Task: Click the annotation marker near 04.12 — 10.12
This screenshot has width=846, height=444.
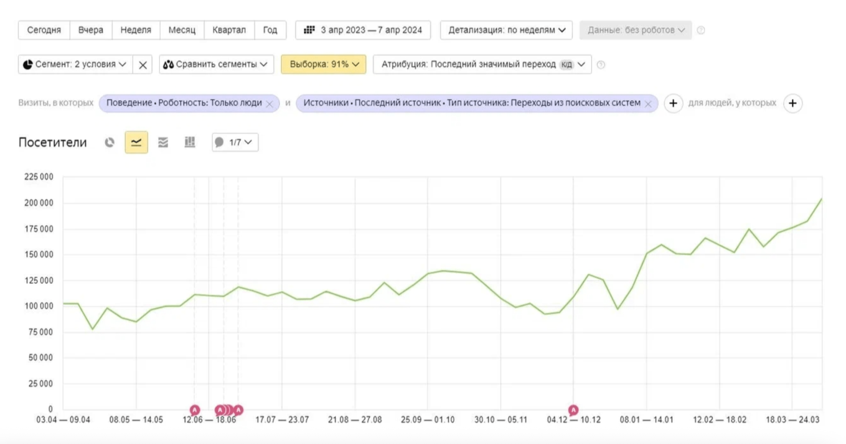Action: [x=573, y=410]
